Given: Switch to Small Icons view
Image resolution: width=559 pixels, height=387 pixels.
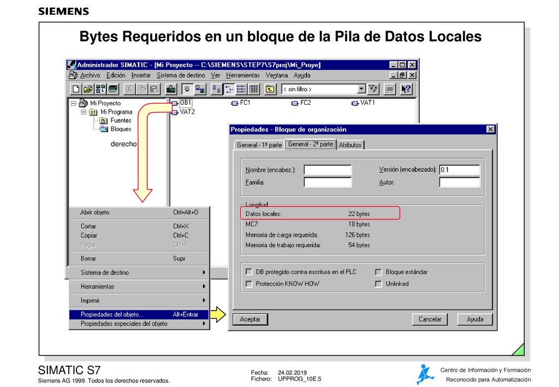Looking at the screenshot, I should click(229, 89).
